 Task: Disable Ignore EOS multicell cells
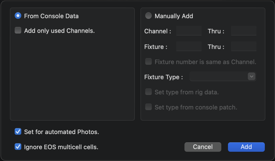point(18,146)
